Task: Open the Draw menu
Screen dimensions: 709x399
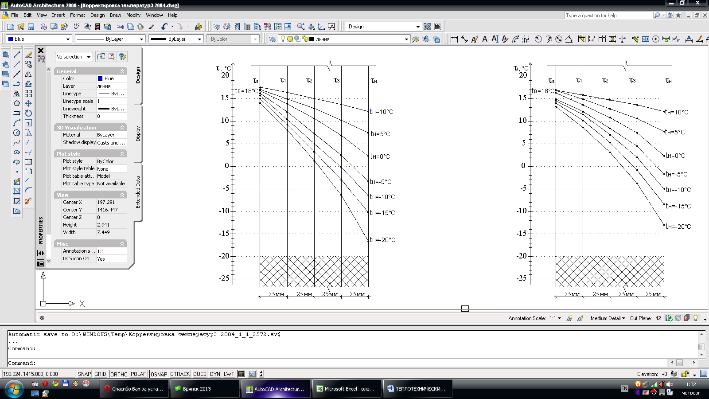Action: click(x=116, y=15)
